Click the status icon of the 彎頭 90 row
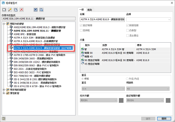 [83, 53]
